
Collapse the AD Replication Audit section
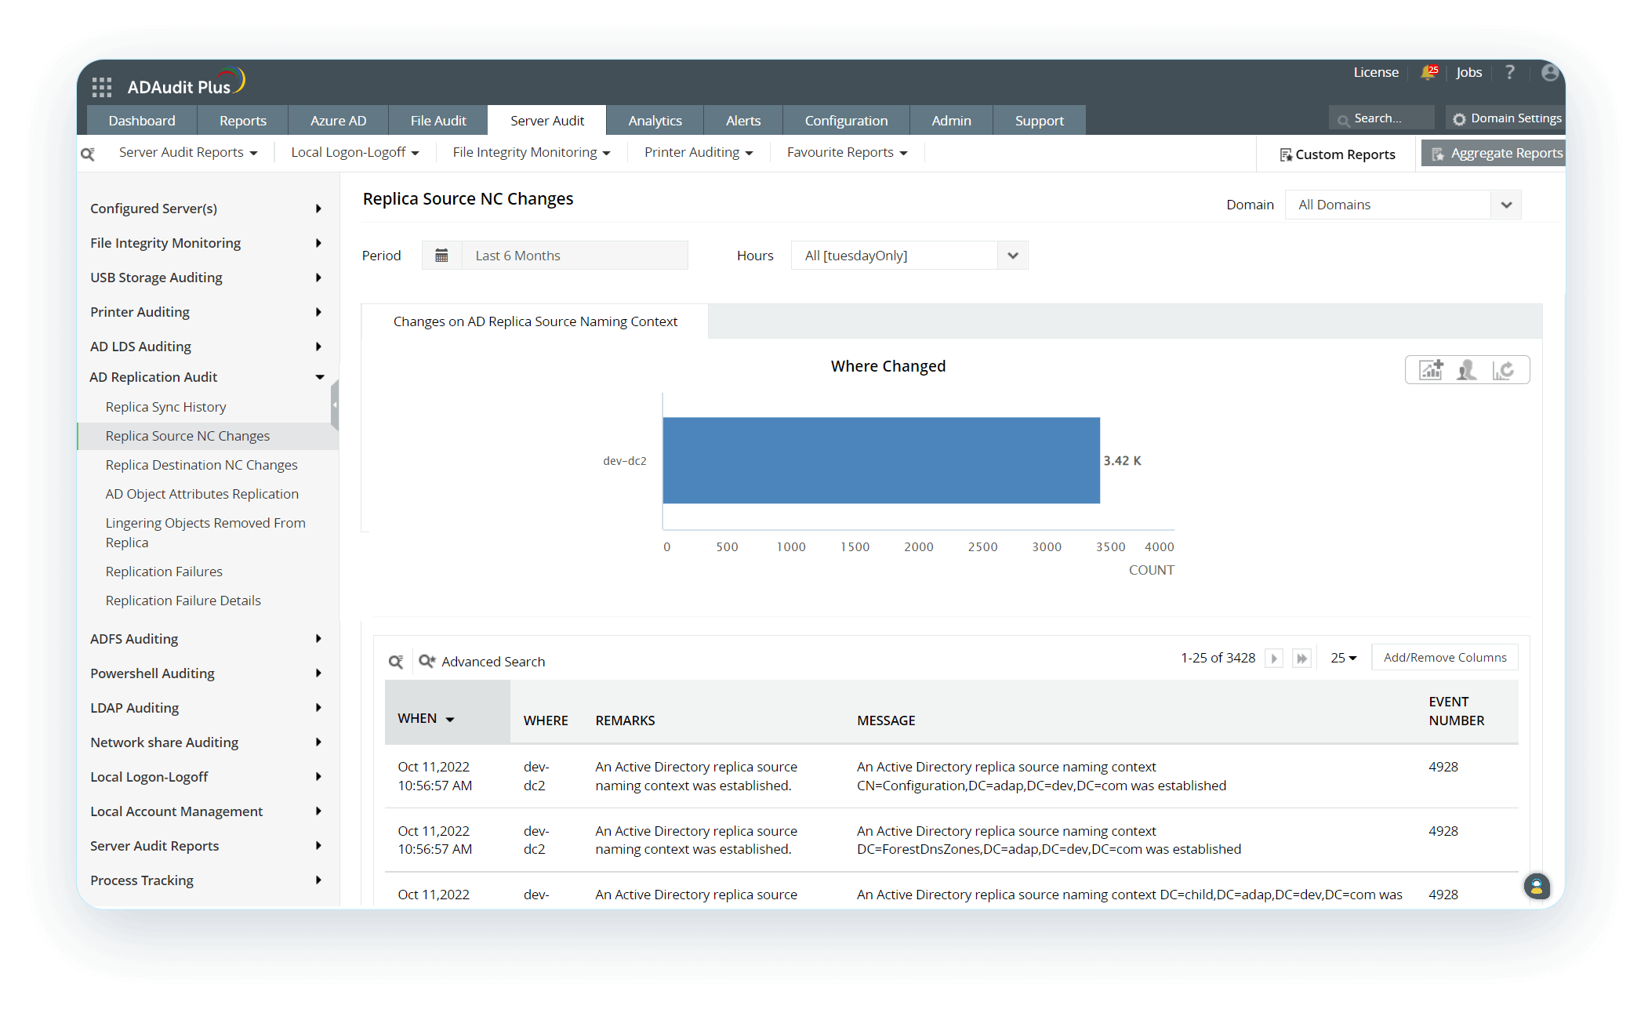click(x=320, y=377)
